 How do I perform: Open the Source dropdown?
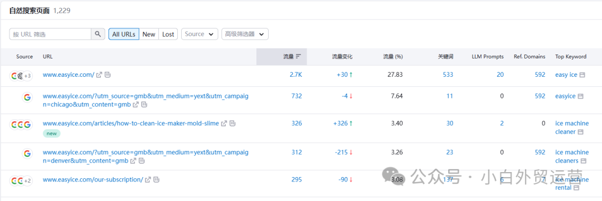tap(199, 34)
